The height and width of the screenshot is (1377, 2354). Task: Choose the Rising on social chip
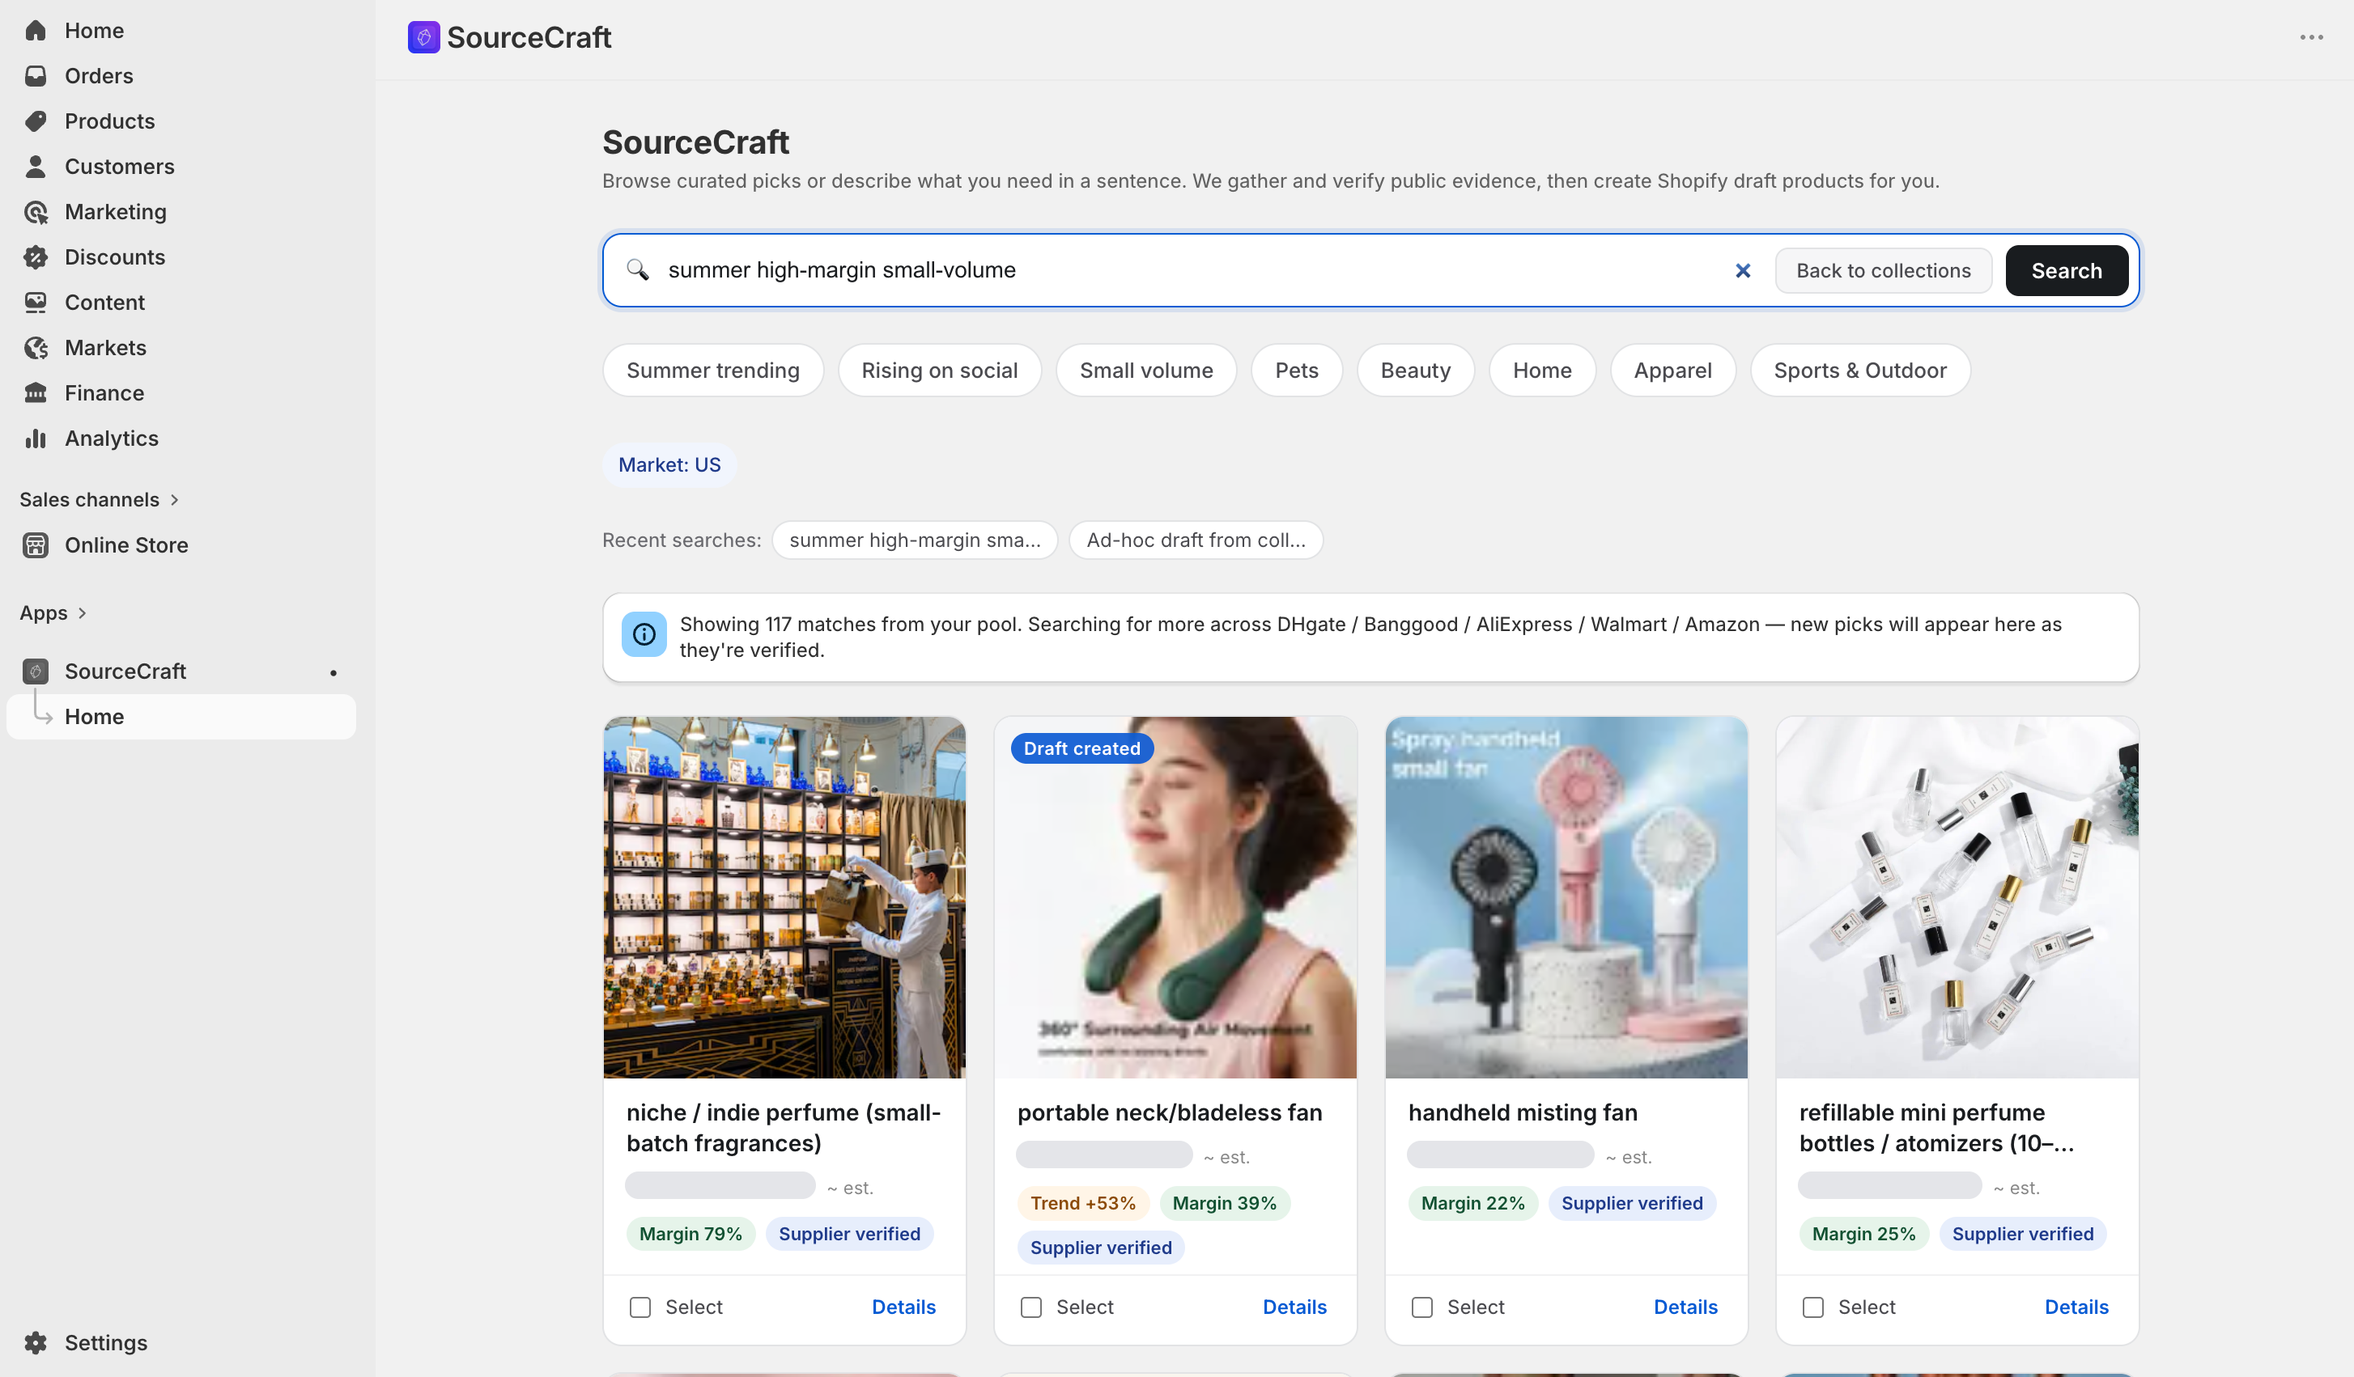(939, 371)
